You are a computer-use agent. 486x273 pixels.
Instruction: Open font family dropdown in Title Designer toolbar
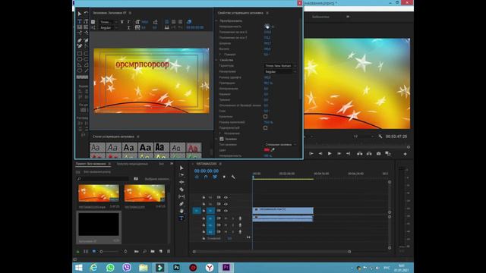click(108, 22)
